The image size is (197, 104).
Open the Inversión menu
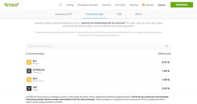[x=107, y=5]
